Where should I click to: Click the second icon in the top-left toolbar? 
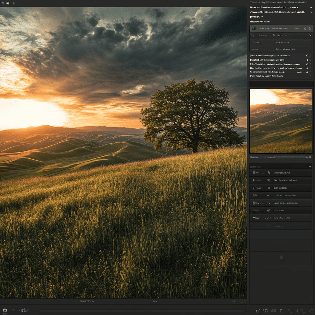tap(8, 3)
